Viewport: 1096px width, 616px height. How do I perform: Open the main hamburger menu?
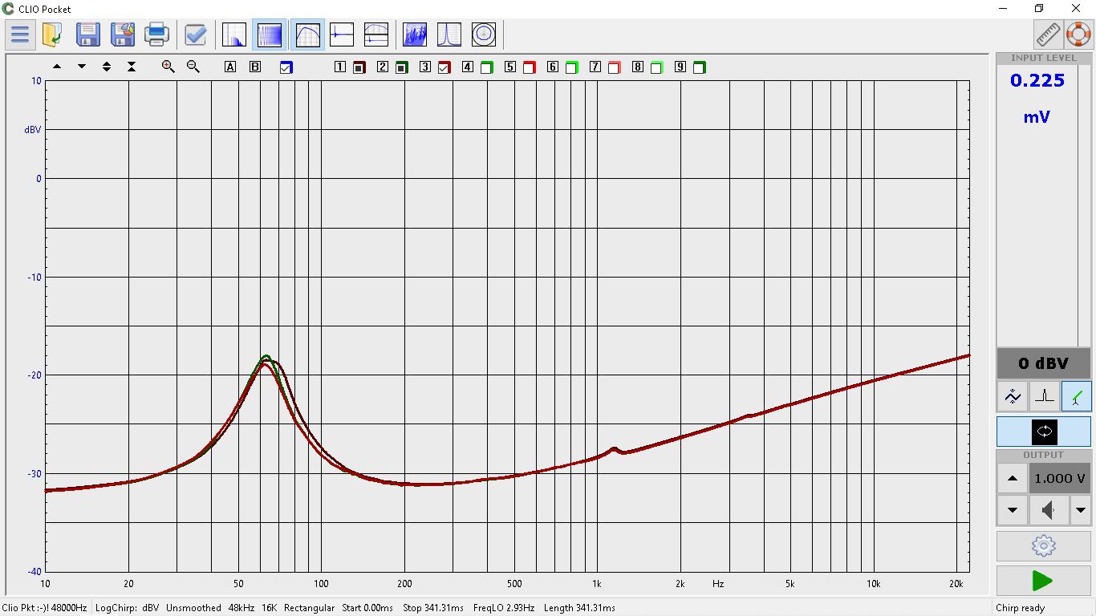pyautogui.click(x=19, y=34)
